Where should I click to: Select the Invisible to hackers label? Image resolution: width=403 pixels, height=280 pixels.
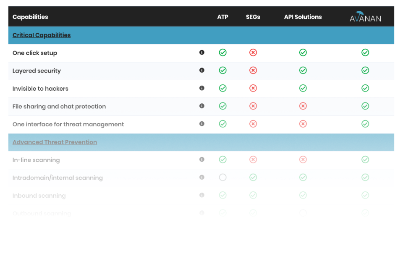40,89
